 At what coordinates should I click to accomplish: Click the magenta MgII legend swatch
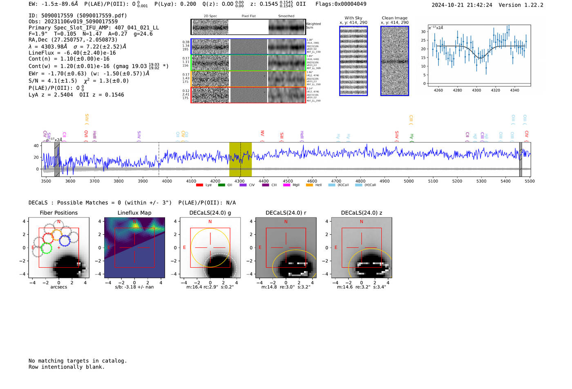(x=286, y=185)
